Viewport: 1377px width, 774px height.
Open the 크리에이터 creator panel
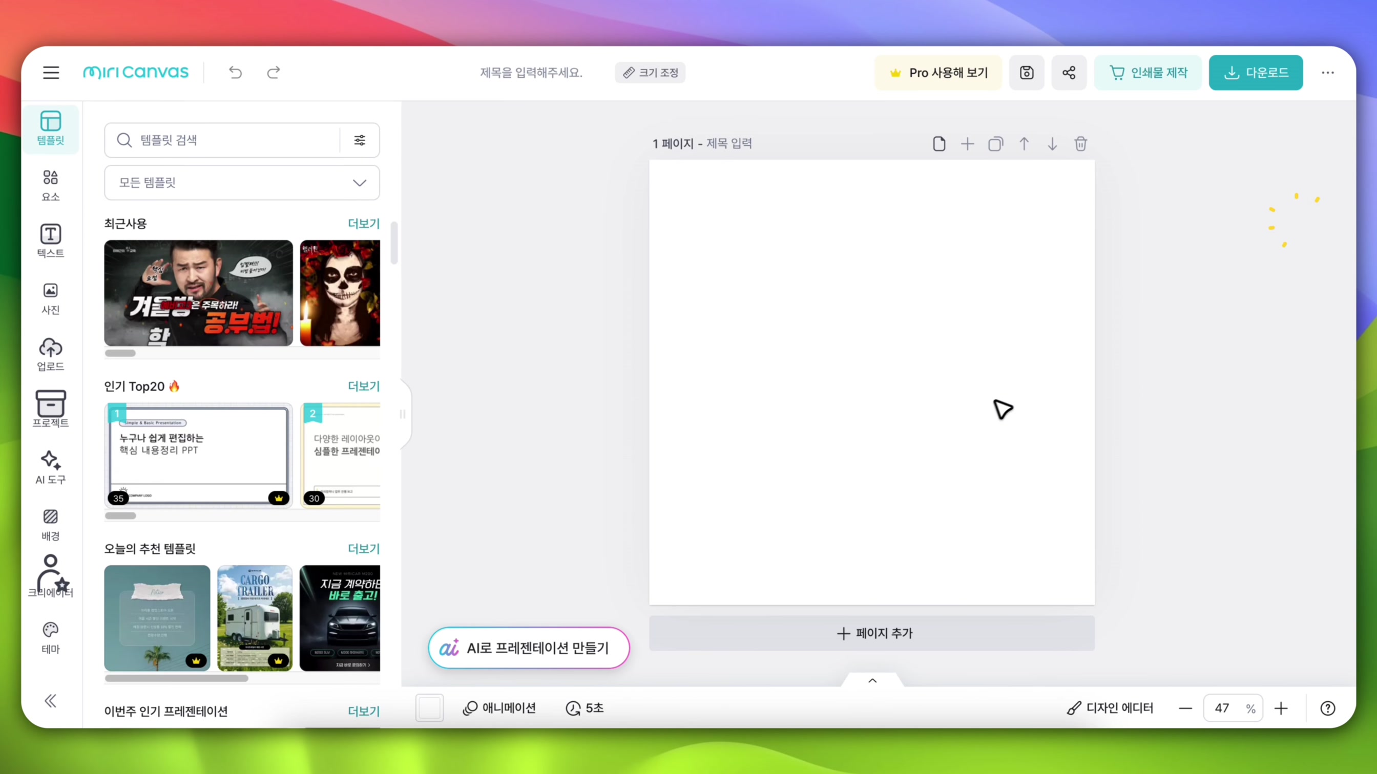(x=51, y=577)
